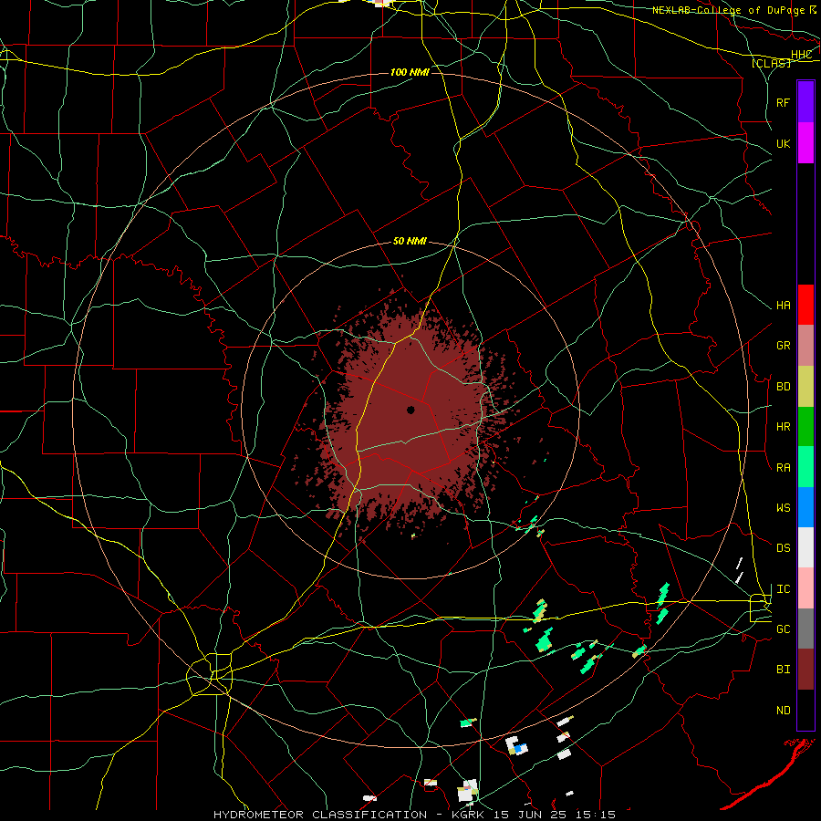The width and height of the screenshot is (821, 821).
Task: Click the HA red legend swatch
Action: [805, 305]
